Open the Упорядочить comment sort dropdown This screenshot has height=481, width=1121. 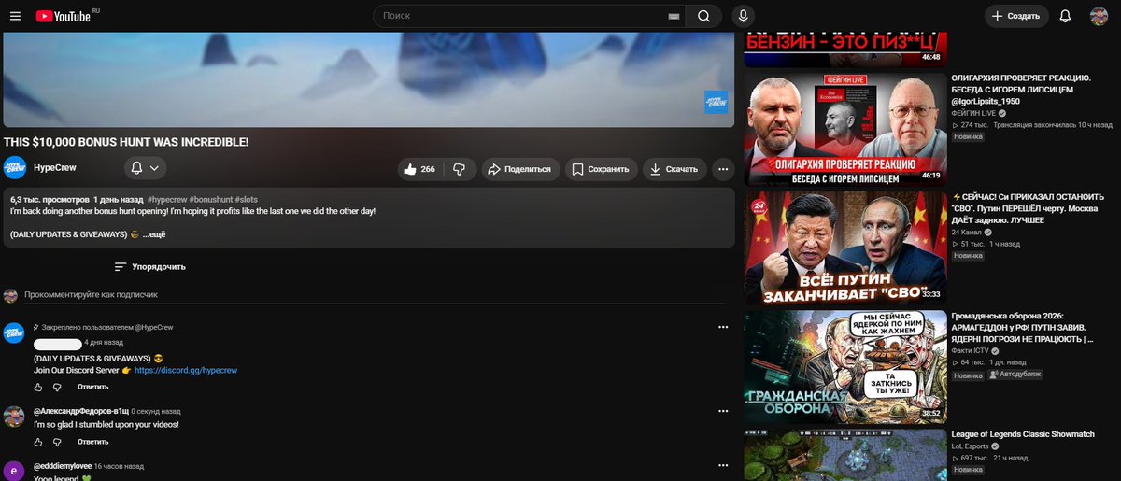(x=149, y=267)
